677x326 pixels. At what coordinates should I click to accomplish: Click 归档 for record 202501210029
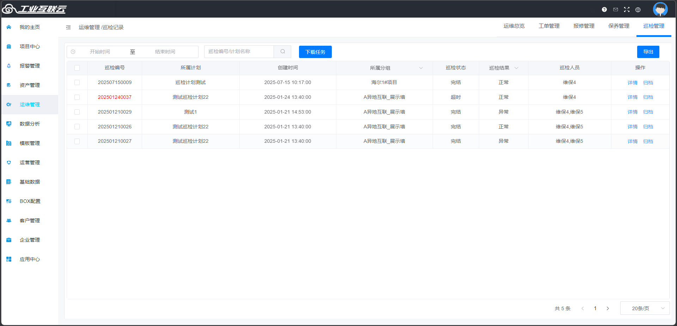pyautogui.click(x=648, y=112)
